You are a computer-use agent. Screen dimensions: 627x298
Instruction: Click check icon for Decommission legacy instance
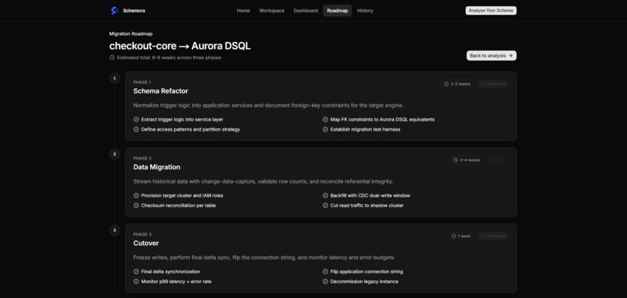coord(325,282)
